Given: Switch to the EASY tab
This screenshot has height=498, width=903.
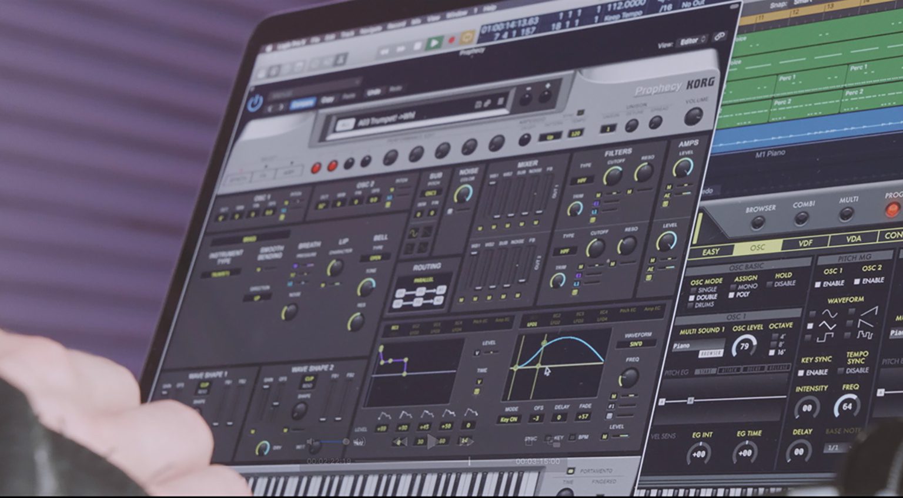Looking at the screenshot, I should click(711, 252).
